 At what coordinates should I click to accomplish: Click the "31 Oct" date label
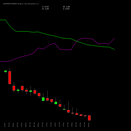click(21, 125)
